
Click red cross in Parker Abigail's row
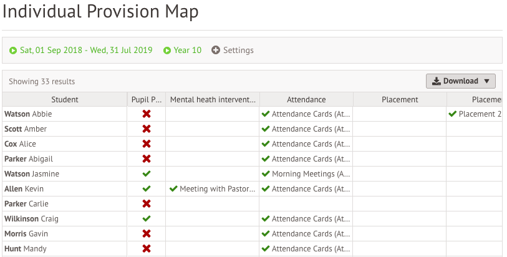(147, 158)
